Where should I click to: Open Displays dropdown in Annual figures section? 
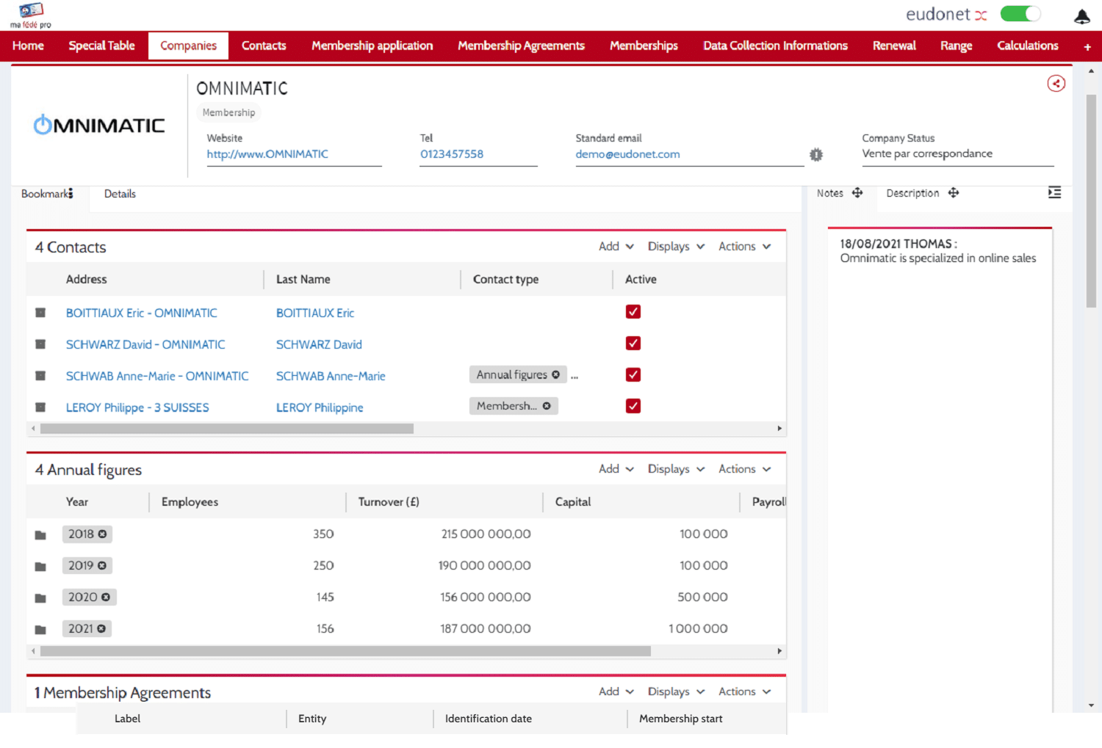pyautogui.click(x=676, y=469)
